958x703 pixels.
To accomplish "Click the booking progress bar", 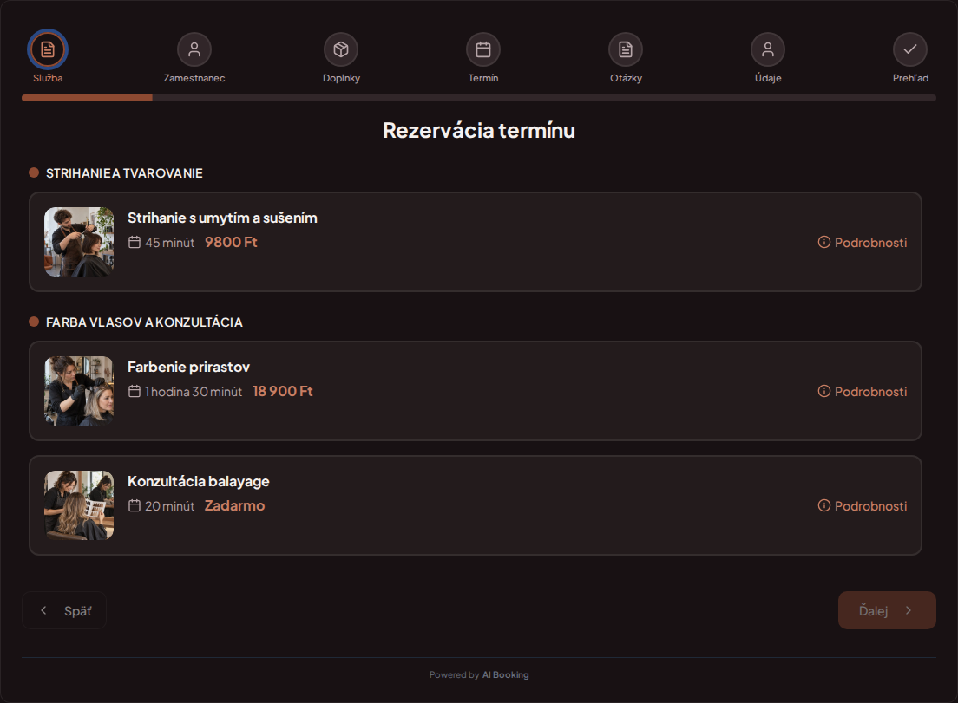I will [479, 98].
